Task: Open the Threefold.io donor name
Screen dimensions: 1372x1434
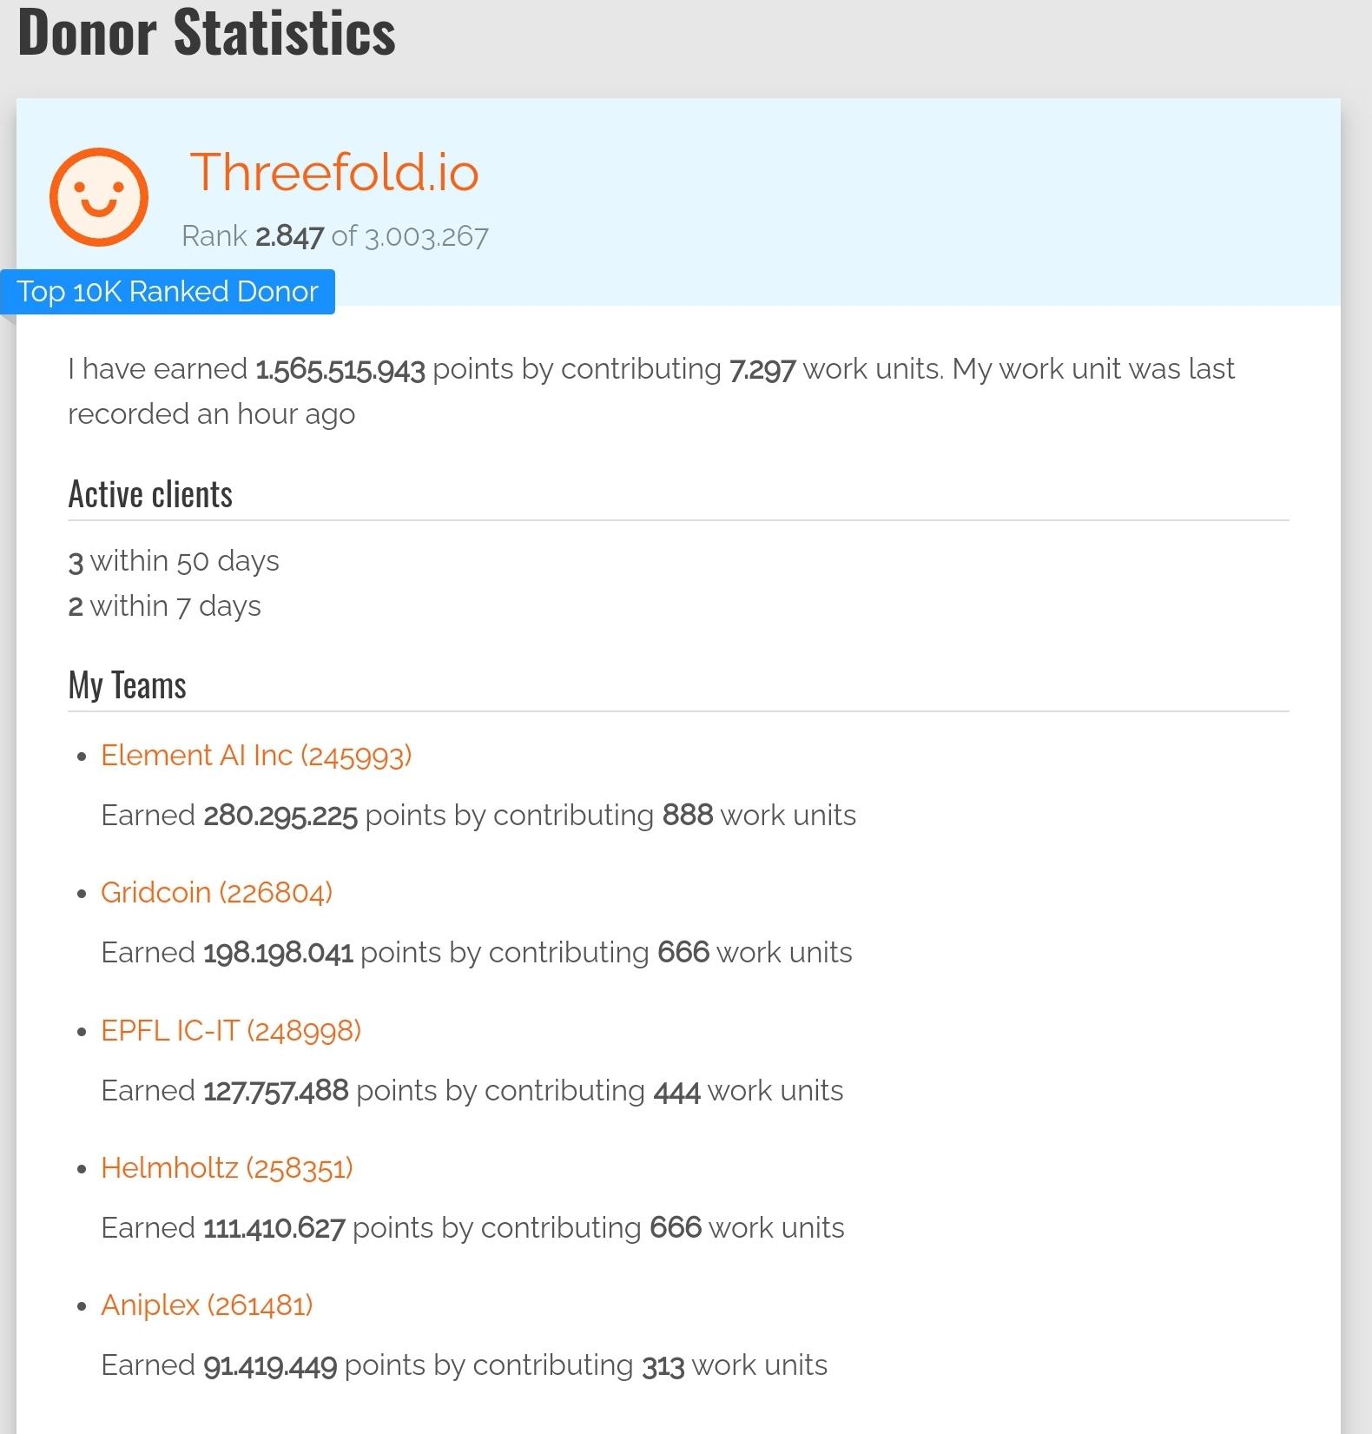Action: (334, 172)
